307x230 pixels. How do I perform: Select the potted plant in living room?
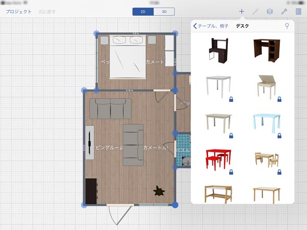pyautogui.click(x=160, y=191)
